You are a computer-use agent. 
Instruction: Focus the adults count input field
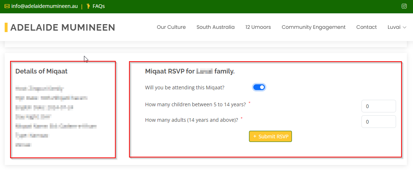point(378,122)
